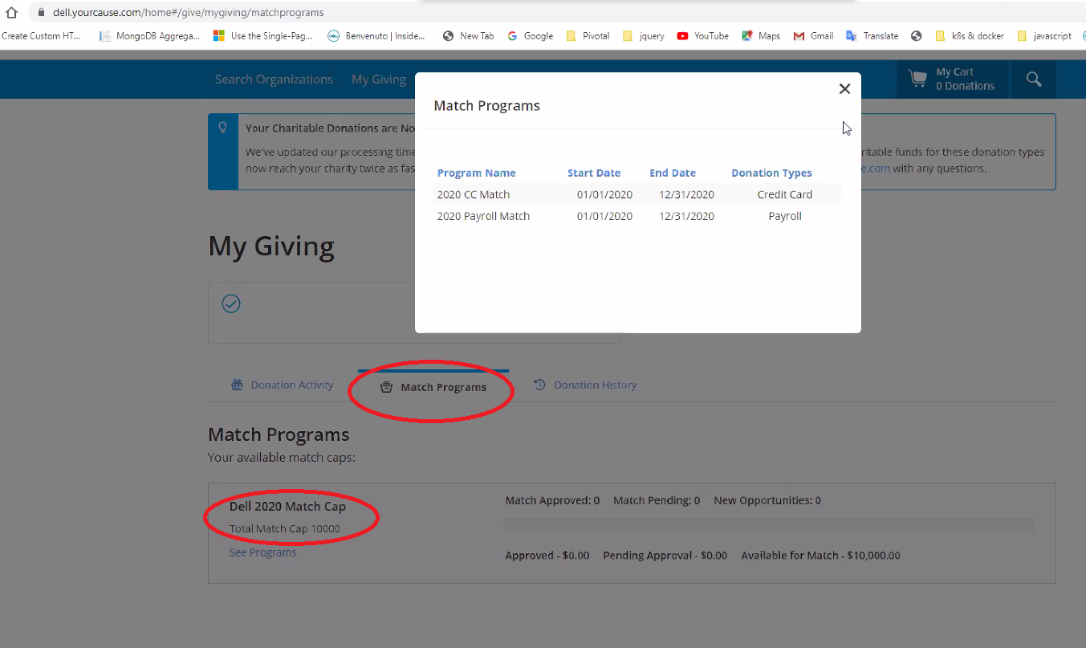Click the Dell 2020 Match Cap title

287,507
